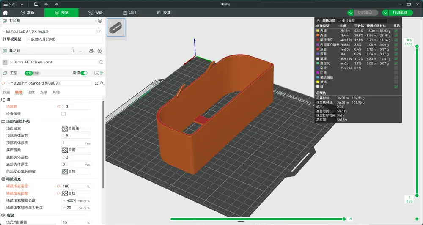Toggle display of 稀疏填充 lines
423x225 pixels.
coord(396,40)
